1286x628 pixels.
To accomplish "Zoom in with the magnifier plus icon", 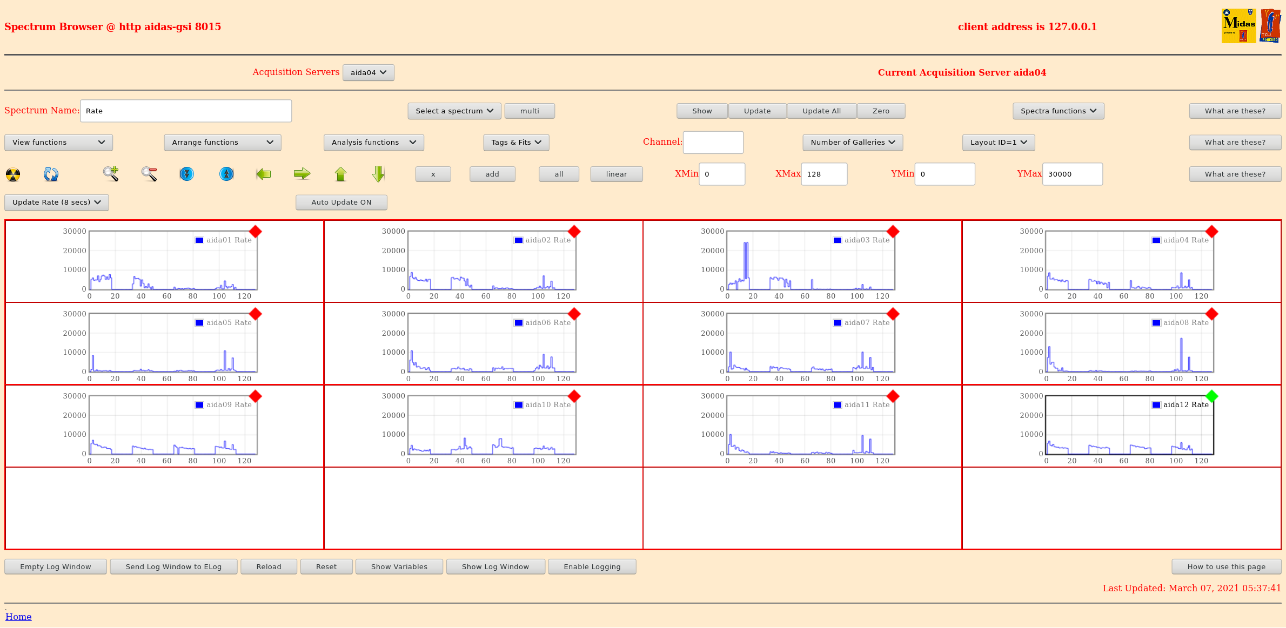I will (111, 174).
